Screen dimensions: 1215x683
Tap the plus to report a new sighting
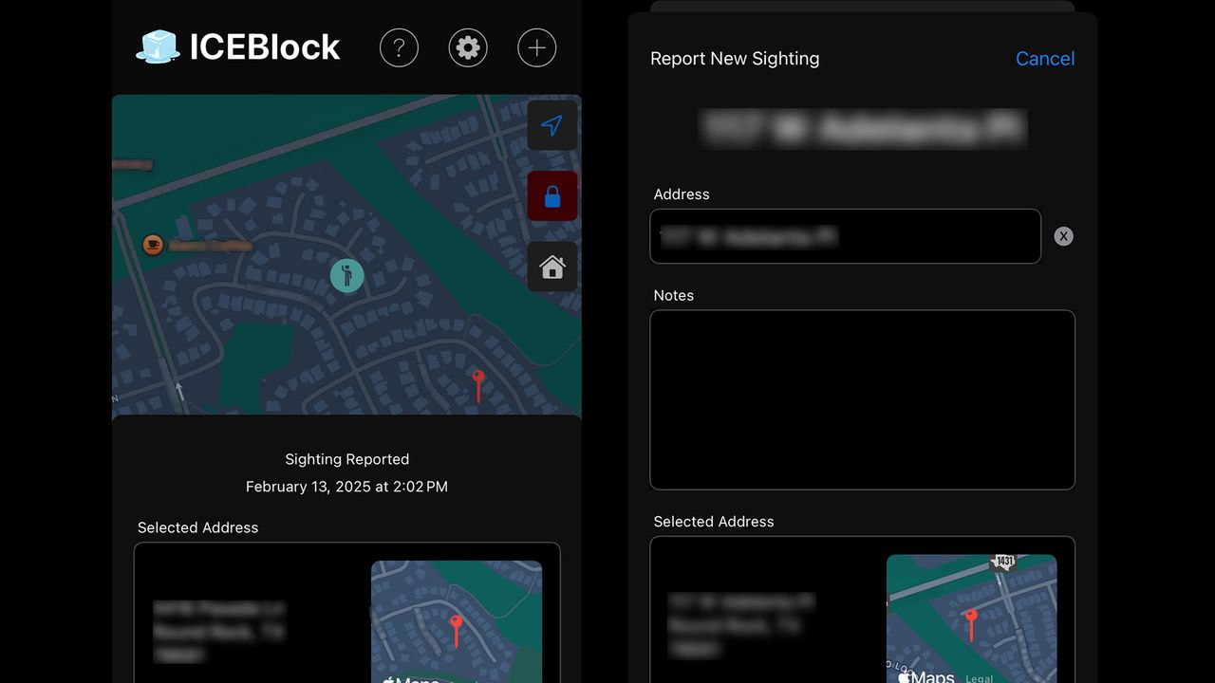(536, 47)
